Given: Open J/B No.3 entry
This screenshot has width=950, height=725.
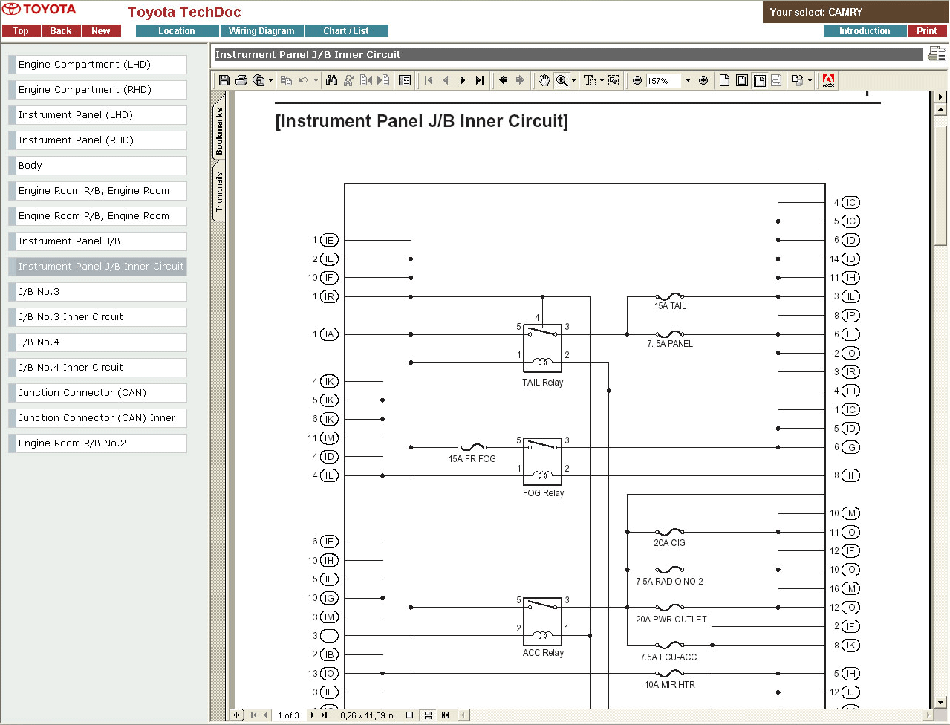Looking at the screenshot, I should pyautogui.click(x=97, y=292).
